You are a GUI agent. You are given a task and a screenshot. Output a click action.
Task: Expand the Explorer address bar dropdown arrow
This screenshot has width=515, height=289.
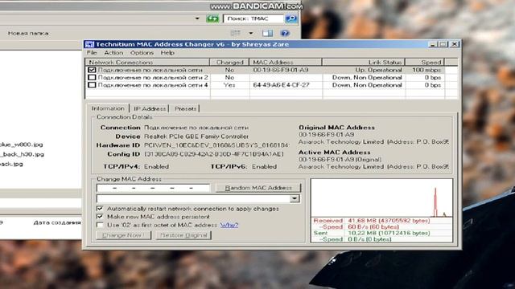click(197, 18)
